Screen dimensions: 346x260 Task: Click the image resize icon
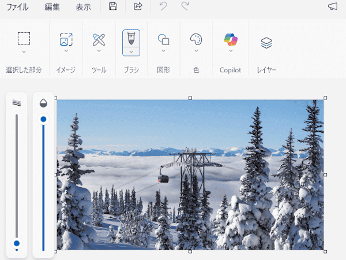tap(66, 39)
